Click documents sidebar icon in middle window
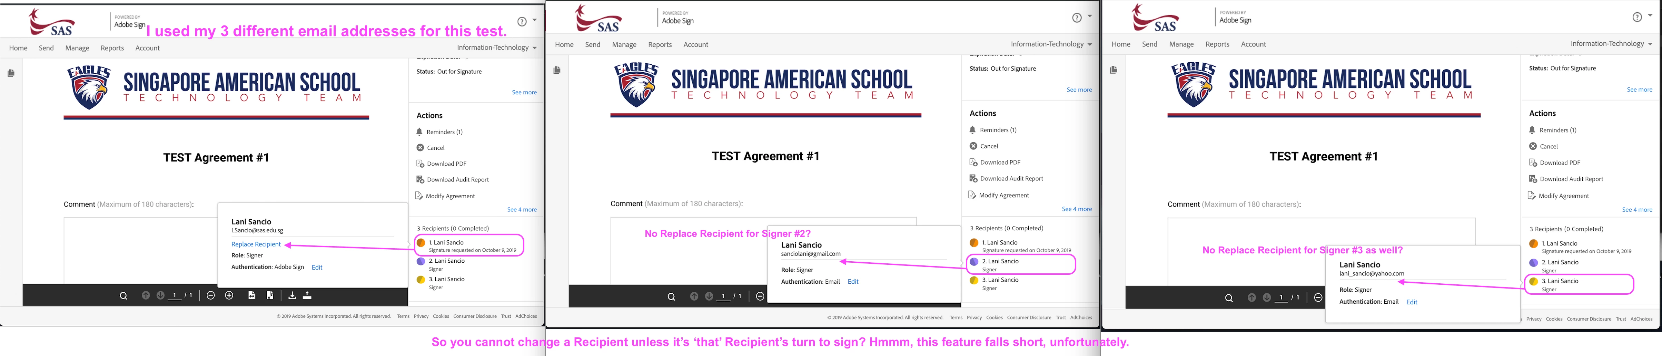This screenshot has height=356, width=1662. (x=557, y=70)
